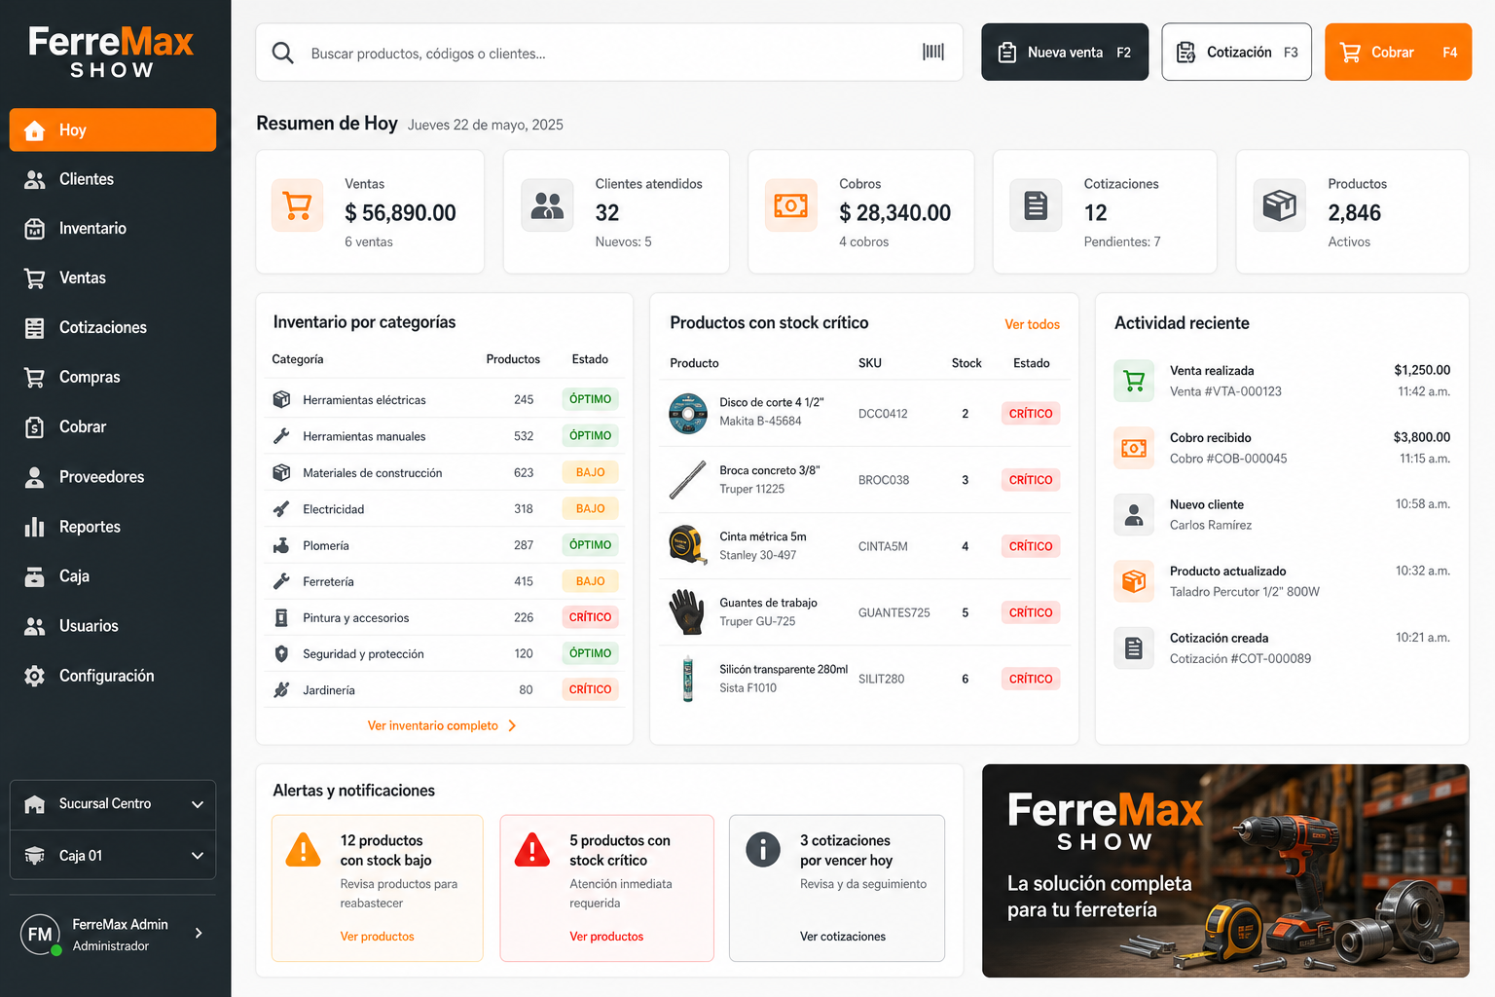Click the Cobro recibido money icon
Viewport: 1495px width, 997px height.
click(x=1134, y=448)
